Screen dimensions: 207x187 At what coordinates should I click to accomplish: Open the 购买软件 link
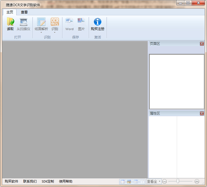pyautogui.click(x=11, y=181)
